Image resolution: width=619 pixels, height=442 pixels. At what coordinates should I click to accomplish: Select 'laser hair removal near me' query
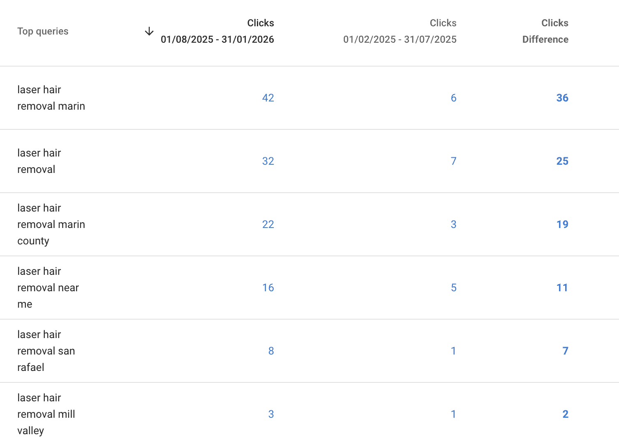coord(48,288)
